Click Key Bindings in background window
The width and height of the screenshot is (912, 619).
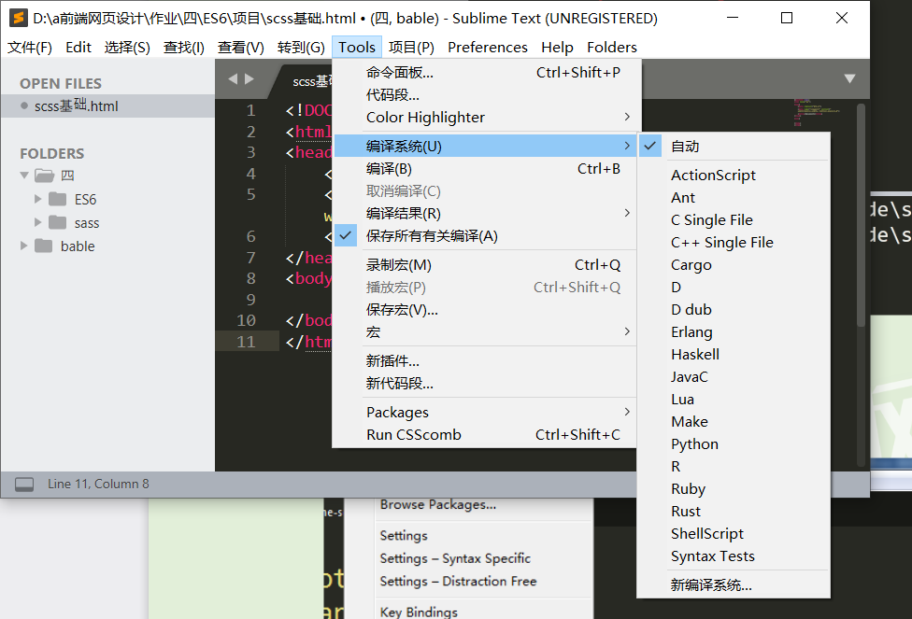(419, 612)
